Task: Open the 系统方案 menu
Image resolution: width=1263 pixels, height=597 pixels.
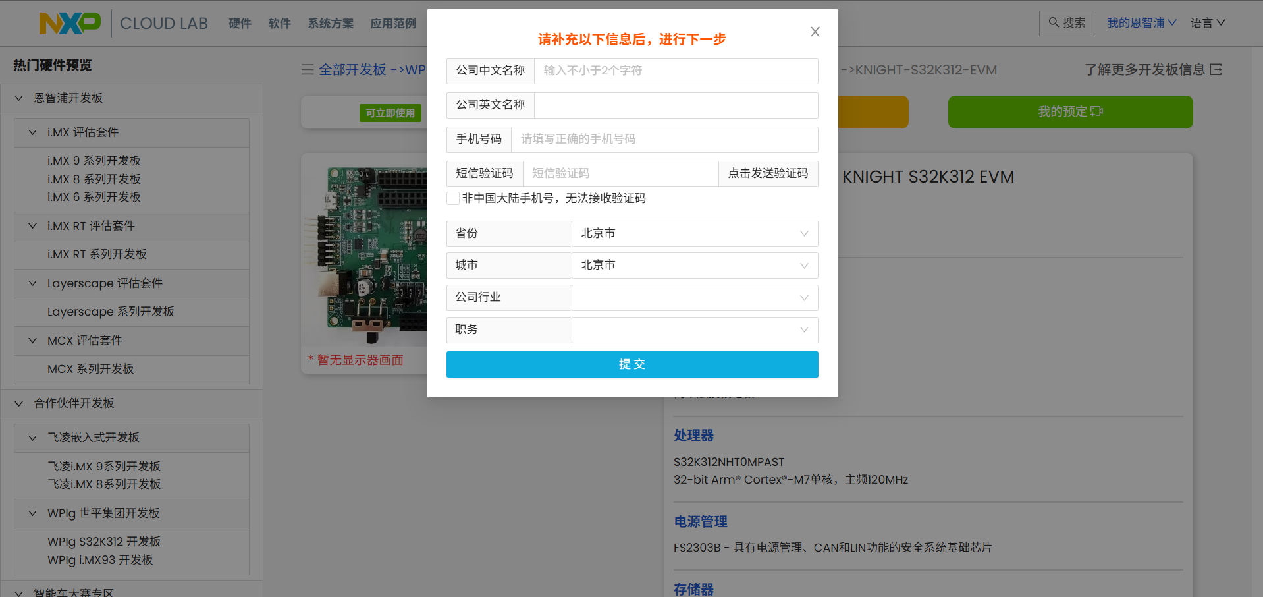Action: click(331, 24)
